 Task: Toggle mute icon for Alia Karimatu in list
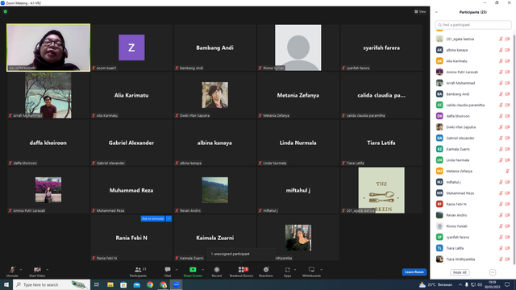tap(501, 61)
